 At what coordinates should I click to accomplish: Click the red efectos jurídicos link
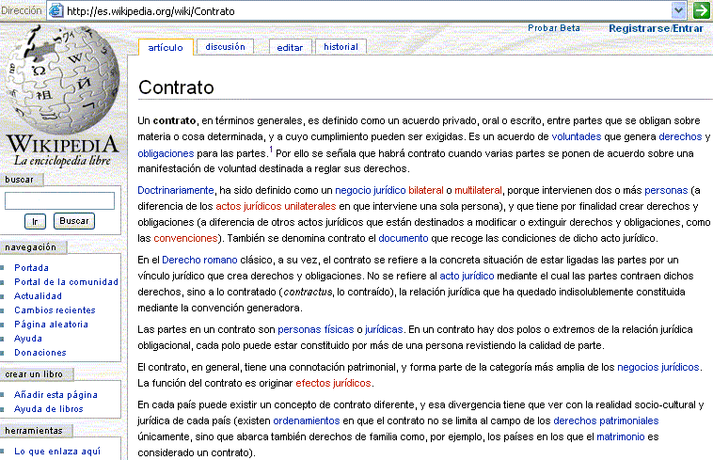[333, 383]
